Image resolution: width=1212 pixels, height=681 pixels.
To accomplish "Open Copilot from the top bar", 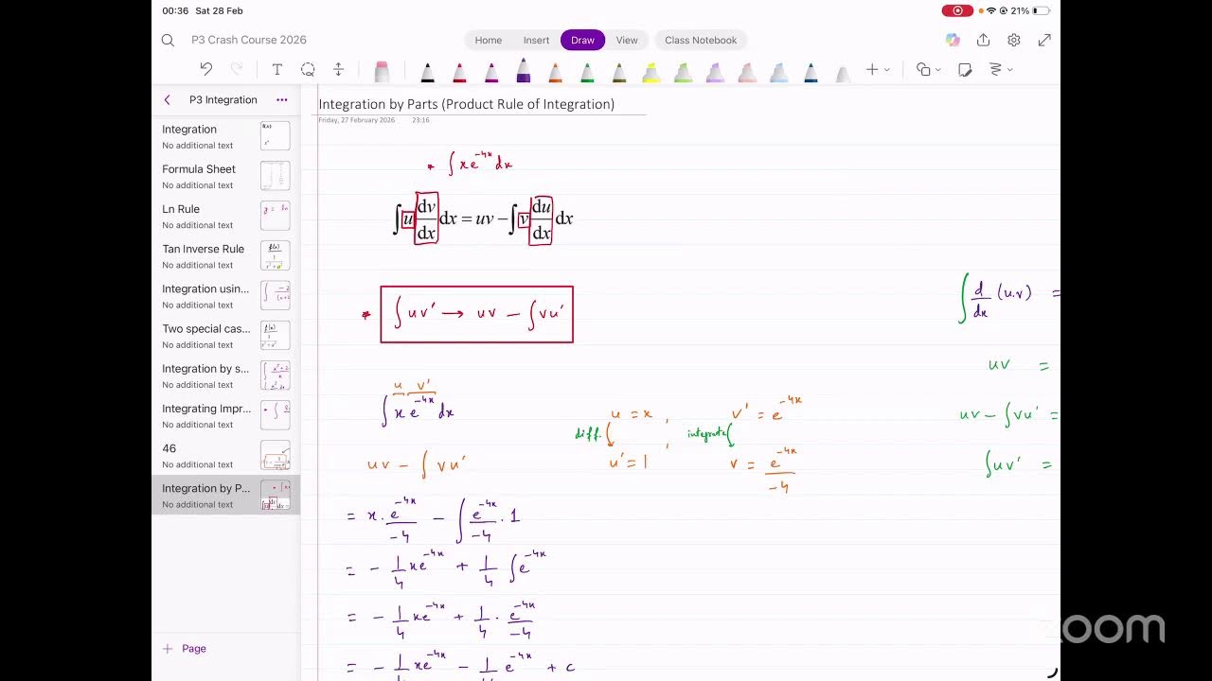I will click(953, 40).
